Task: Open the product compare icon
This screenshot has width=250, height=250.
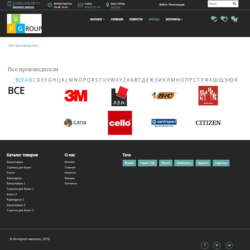Action: point(214,19)
